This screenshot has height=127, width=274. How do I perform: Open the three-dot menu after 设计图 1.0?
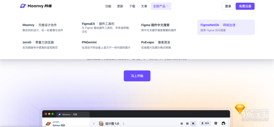(123, 124)
